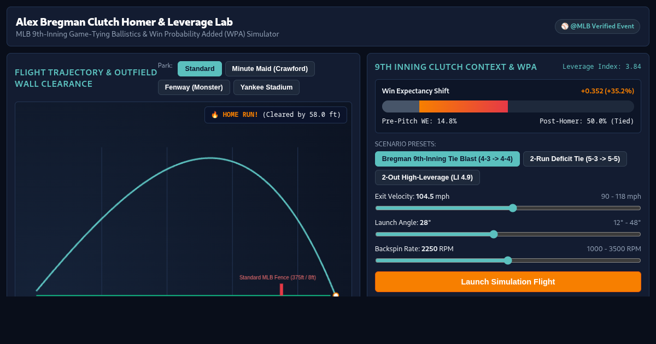Click the Launch Simulation Flight button
Viewport: 656px width, 344px height.
point(508,282)
